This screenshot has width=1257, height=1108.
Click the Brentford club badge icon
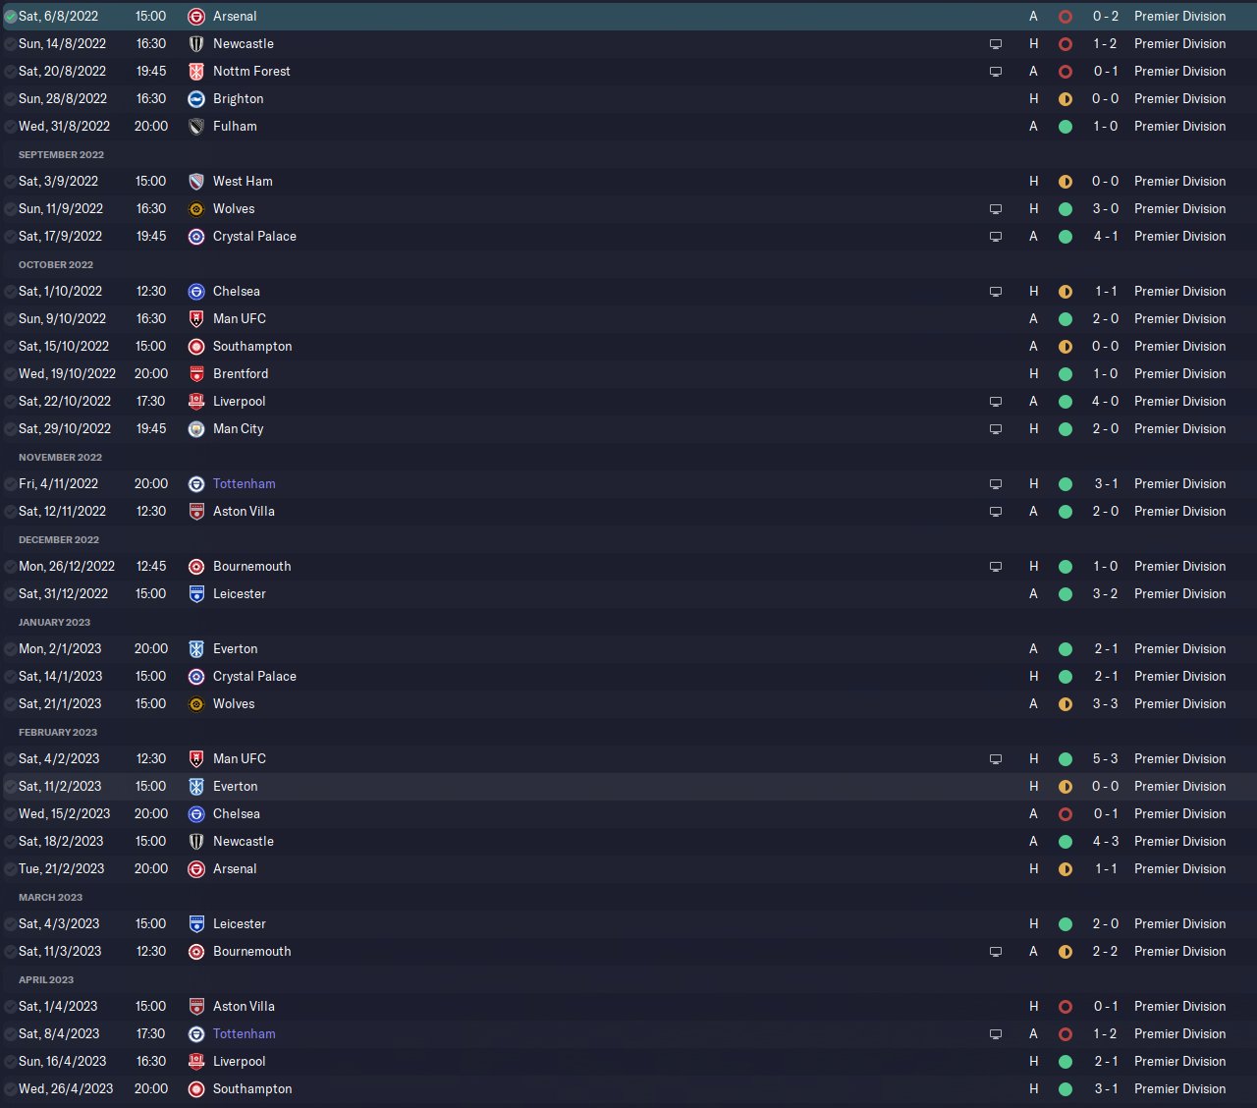pyautogui.click(x=196, y=374)
